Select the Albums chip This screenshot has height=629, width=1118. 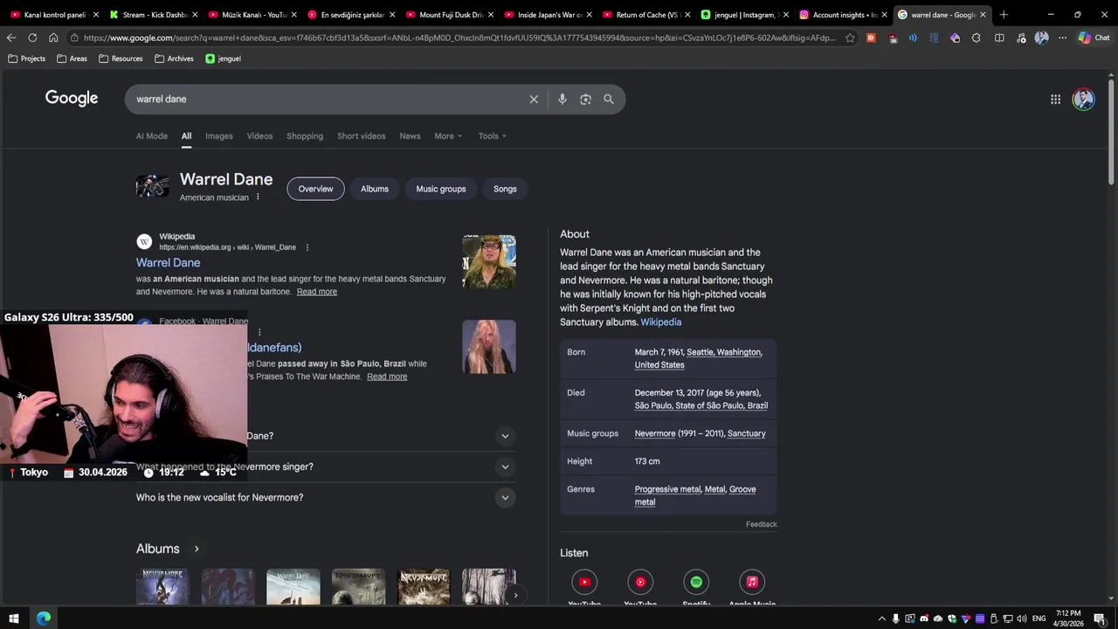click(375, 189)
